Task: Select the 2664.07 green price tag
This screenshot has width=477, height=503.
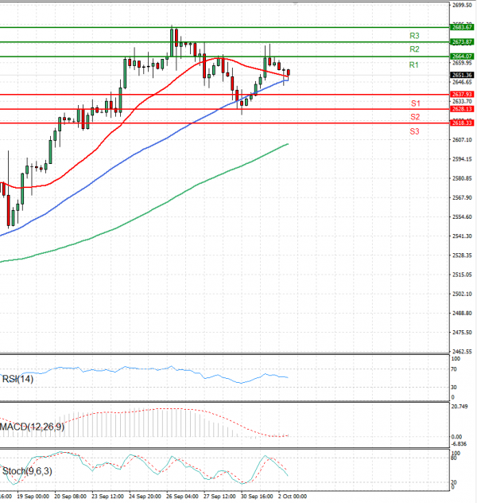Action: click(x=462, y=57)
